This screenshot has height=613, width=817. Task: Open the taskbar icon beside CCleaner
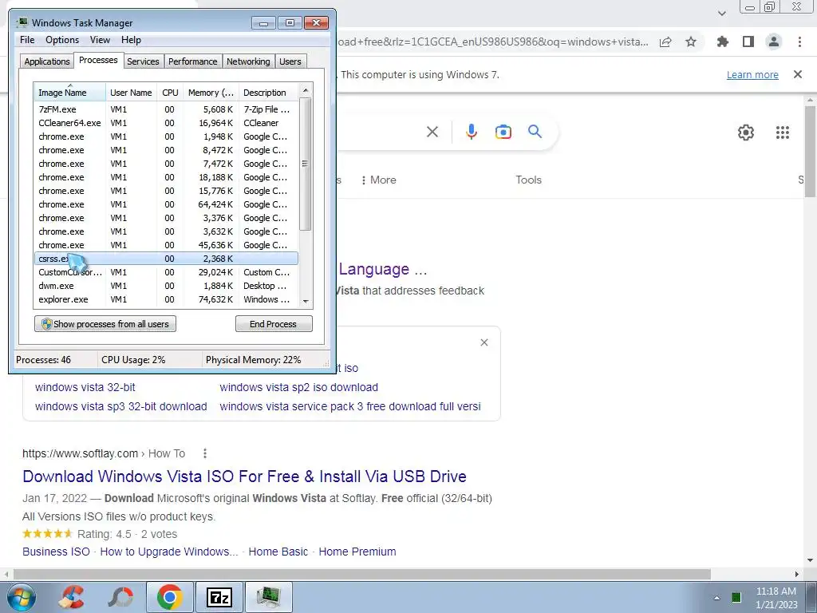pyautogui.click(x=120, y=597)
